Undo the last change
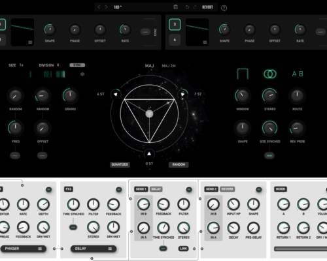Screen dimensions: 327x261 point(187,7)
